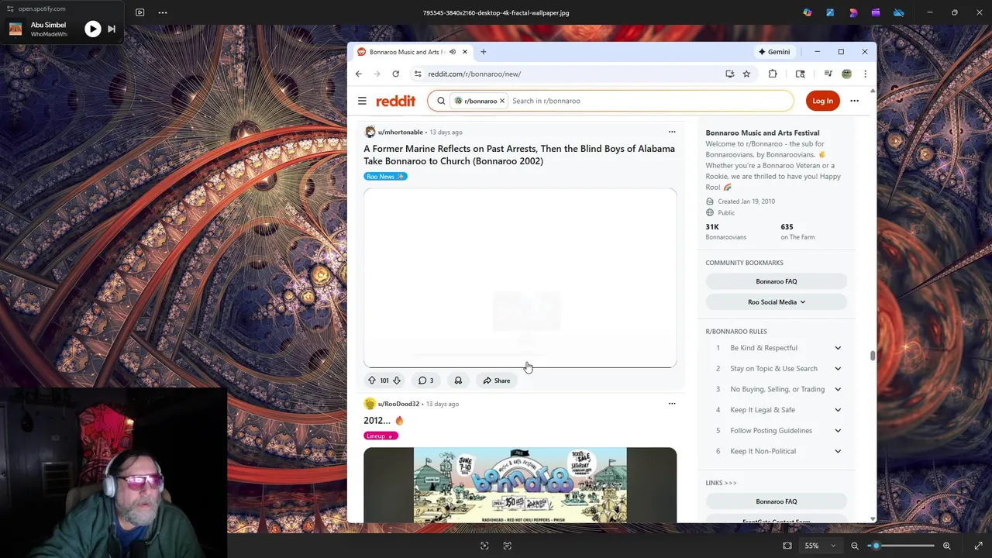Open options for the Former Marine post
Image resolution: width=992 pixels, height=558 pixels.
pyautogui.click(x=672, y=132)
